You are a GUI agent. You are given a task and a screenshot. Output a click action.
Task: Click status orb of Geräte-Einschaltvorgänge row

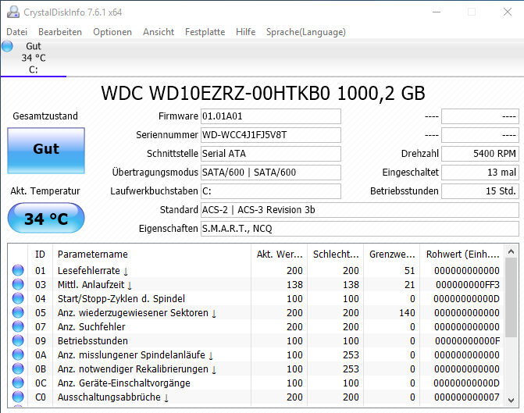point(18,383)
